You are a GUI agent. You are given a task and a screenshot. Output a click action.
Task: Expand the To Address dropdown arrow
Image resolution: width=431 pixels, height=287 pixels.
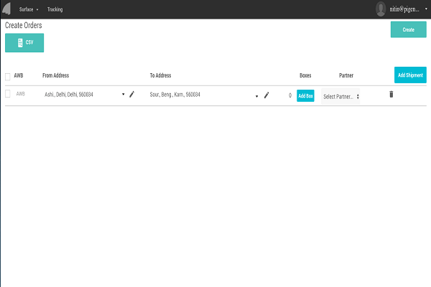[257, 95]
